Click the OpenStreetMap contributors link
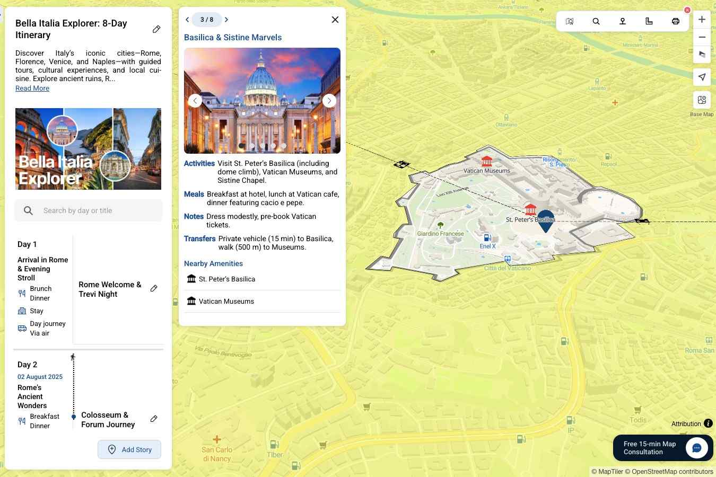Viewport: 716px width, 477px height. coord(669,472)
